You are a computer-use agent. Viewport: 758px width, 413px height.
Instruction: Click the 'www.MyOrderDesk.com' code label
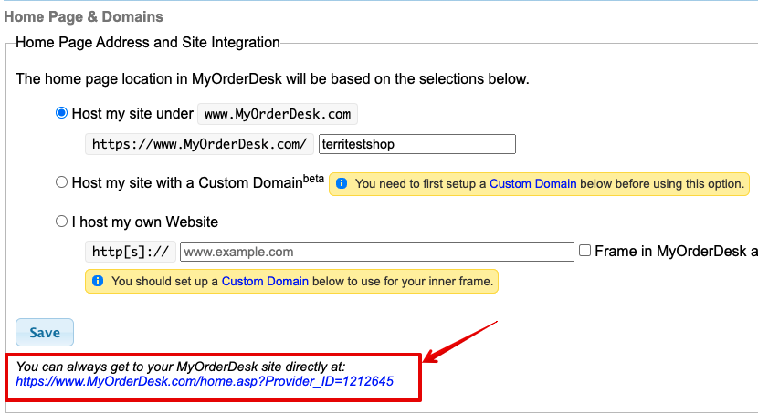(x=278, y=114)
